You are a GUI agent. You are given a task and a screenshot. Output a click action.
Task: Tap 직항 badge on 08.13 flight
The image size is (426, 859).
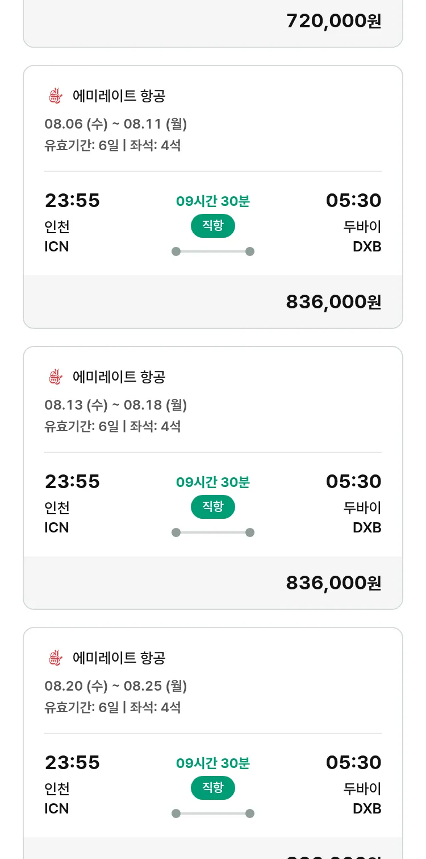pos(213,507)
